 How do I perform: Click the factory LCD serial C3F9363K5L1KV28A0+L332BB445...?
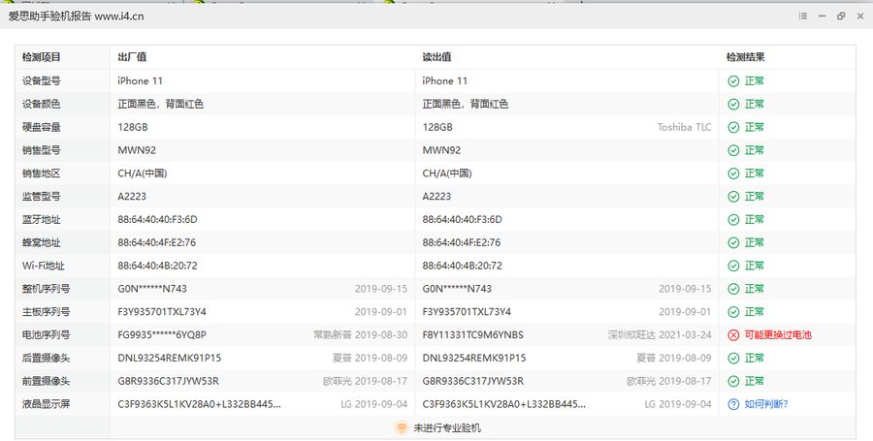(x=199, y=404)
